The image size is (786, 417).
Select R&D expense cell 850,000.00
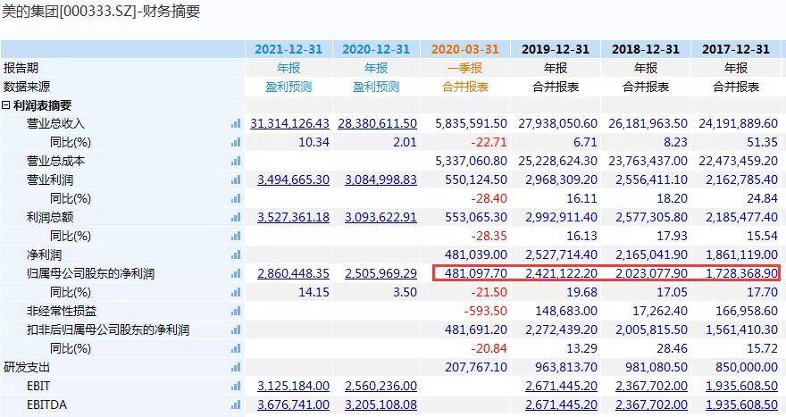(747, 367)
